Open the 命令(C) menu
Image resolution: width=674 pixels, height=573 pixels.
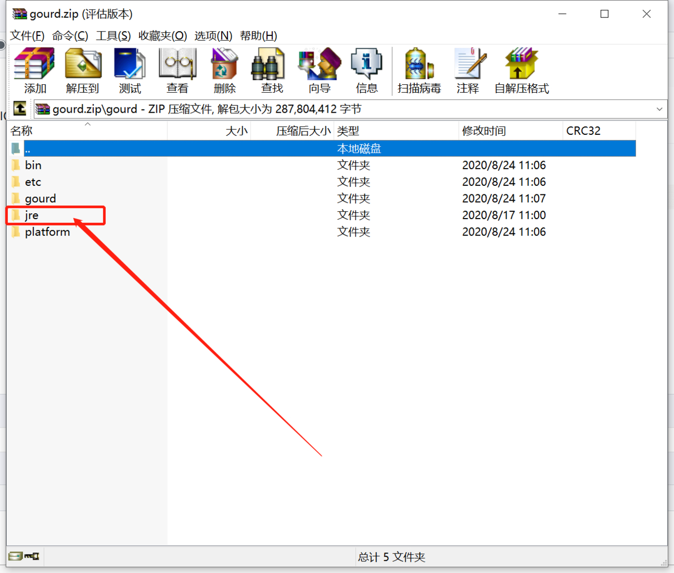pos(70,35)
